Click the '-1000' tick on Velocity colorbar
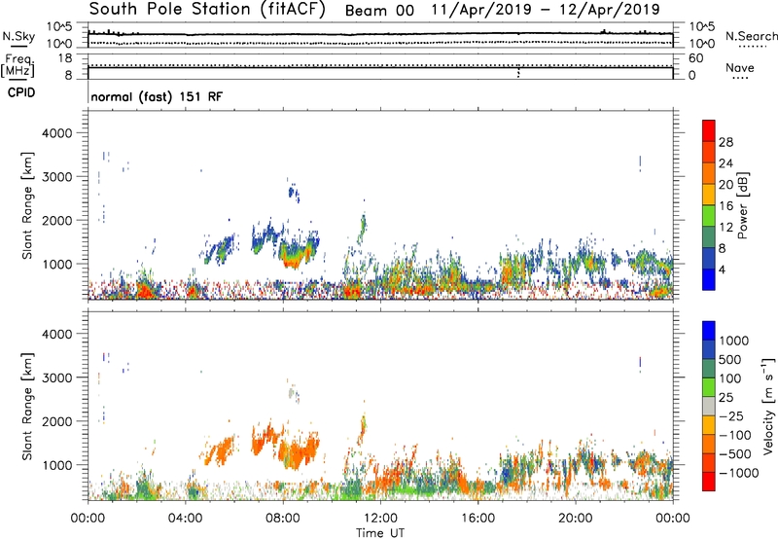 739,473
